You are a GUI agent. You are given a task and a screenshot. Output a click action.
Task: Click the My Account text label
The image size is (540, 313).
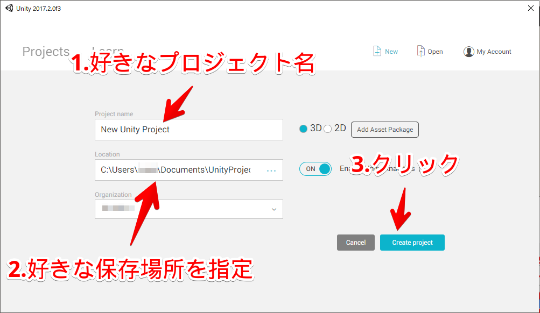pos(494,52)
